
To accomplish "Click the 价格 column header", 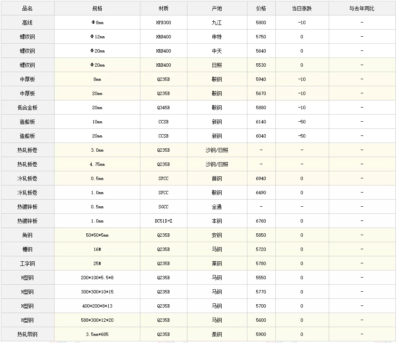I will [261, 8].
